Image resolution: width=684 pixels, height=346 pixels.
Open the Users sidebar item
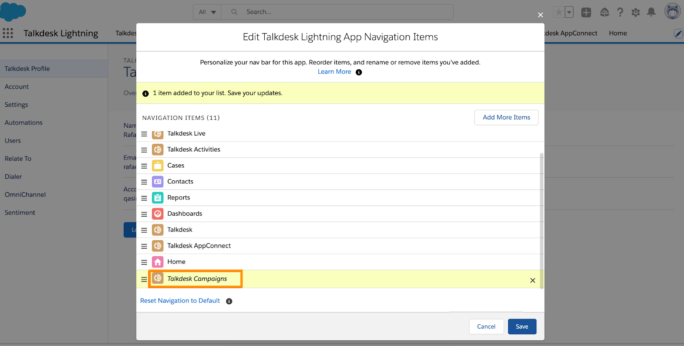coord(54,141)
